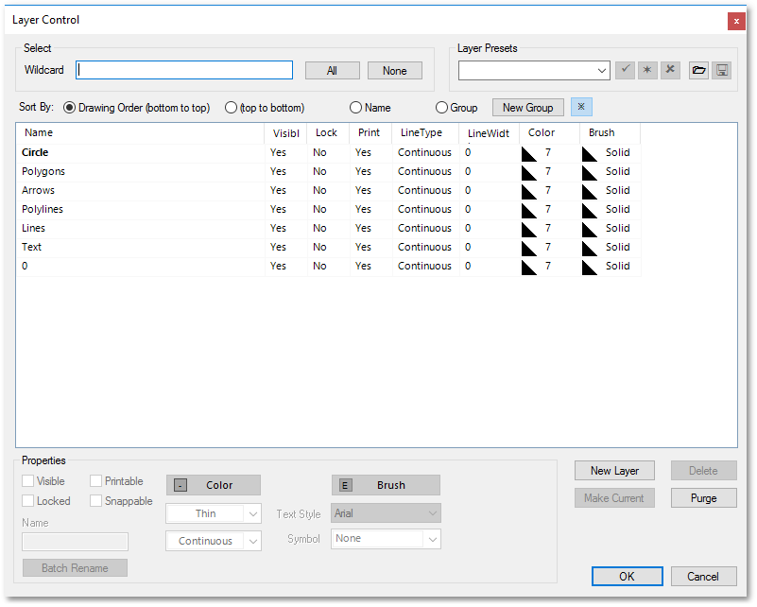Screen dimensions: 757x607
Task: Toggle the Visible checkbox
Action: (x=28, y=481)
